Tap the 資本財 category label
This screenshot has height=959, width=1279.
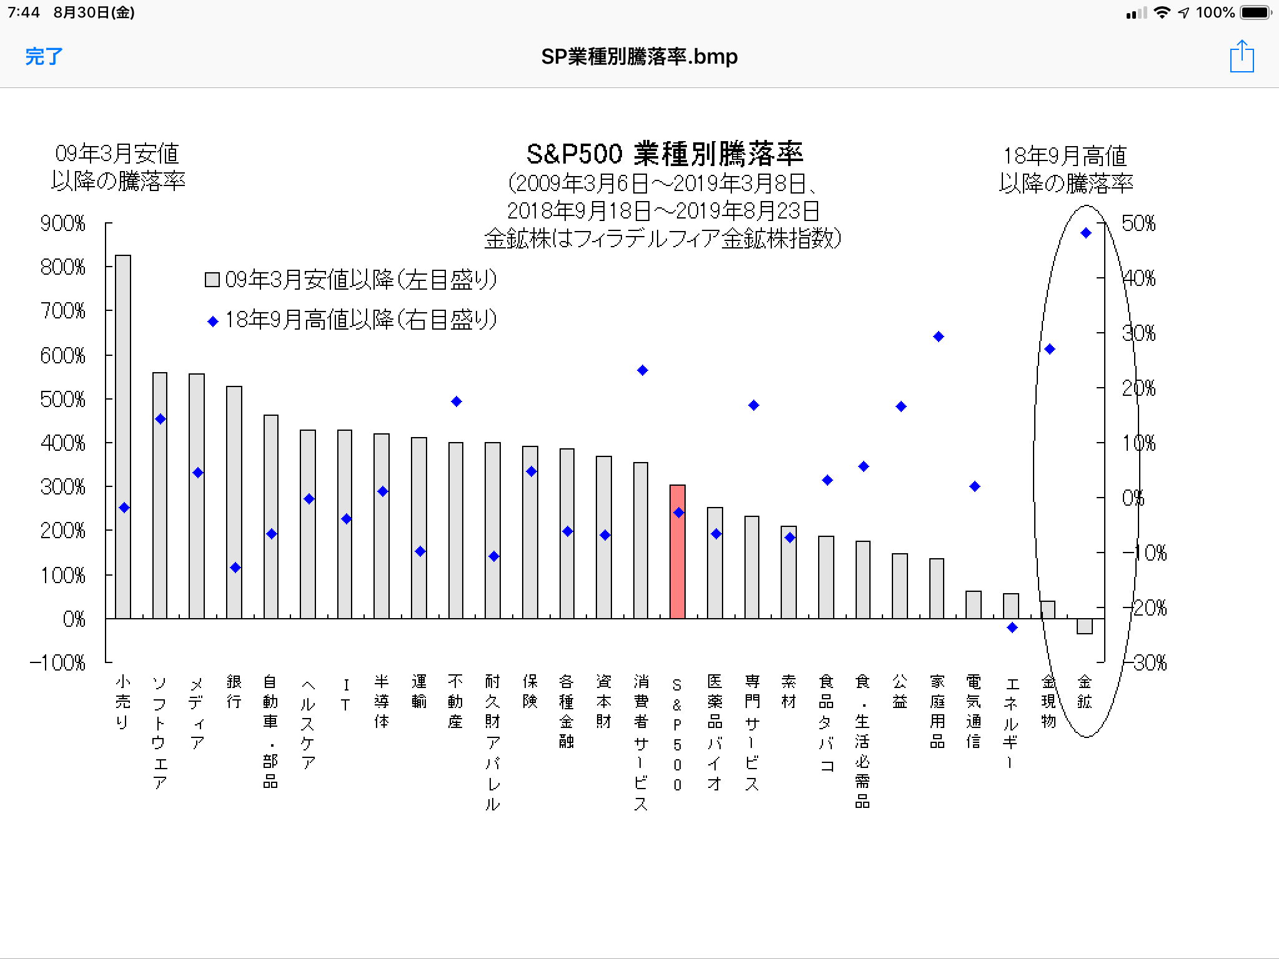click(603, 702)
